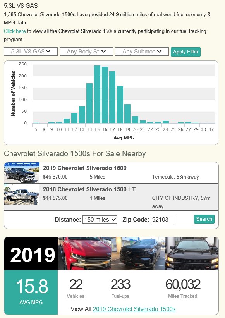
Task: Open the 2019 Chevrolet Silverado 1500 listing title
Action: (85, 168)
